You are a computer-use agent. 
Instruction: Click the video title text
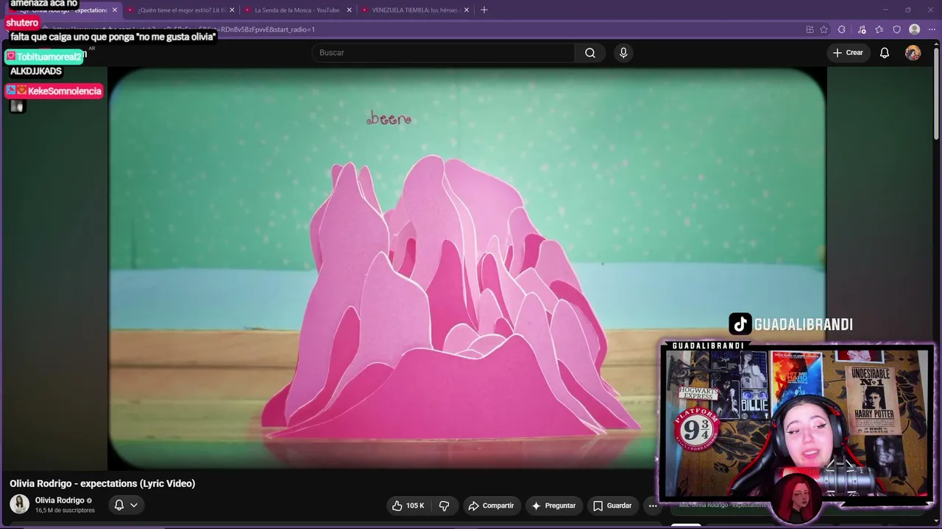click(102, 483)
